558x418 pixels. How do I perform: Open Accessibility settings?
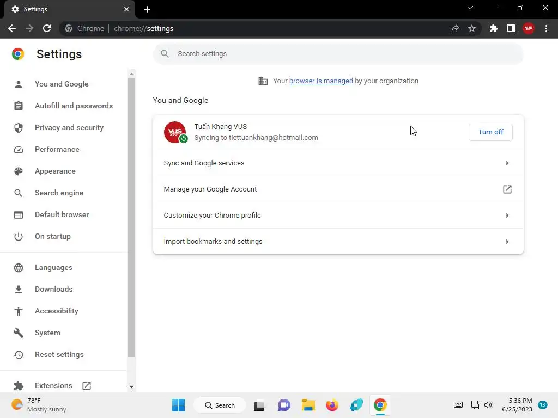coord(57,311)
